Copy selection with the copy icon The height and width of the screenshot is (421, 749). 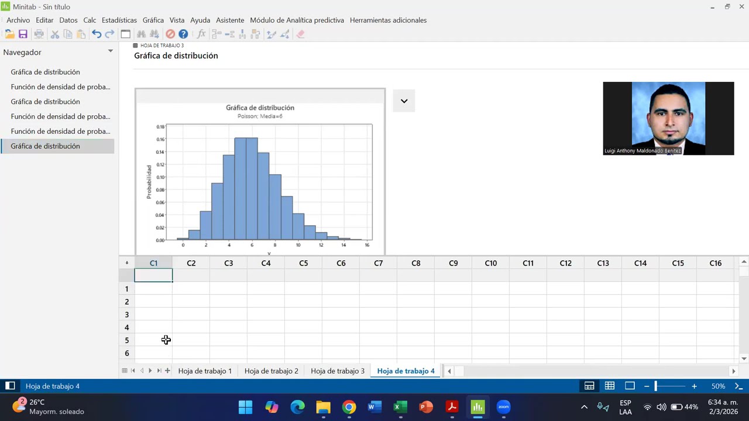(68, 34)
